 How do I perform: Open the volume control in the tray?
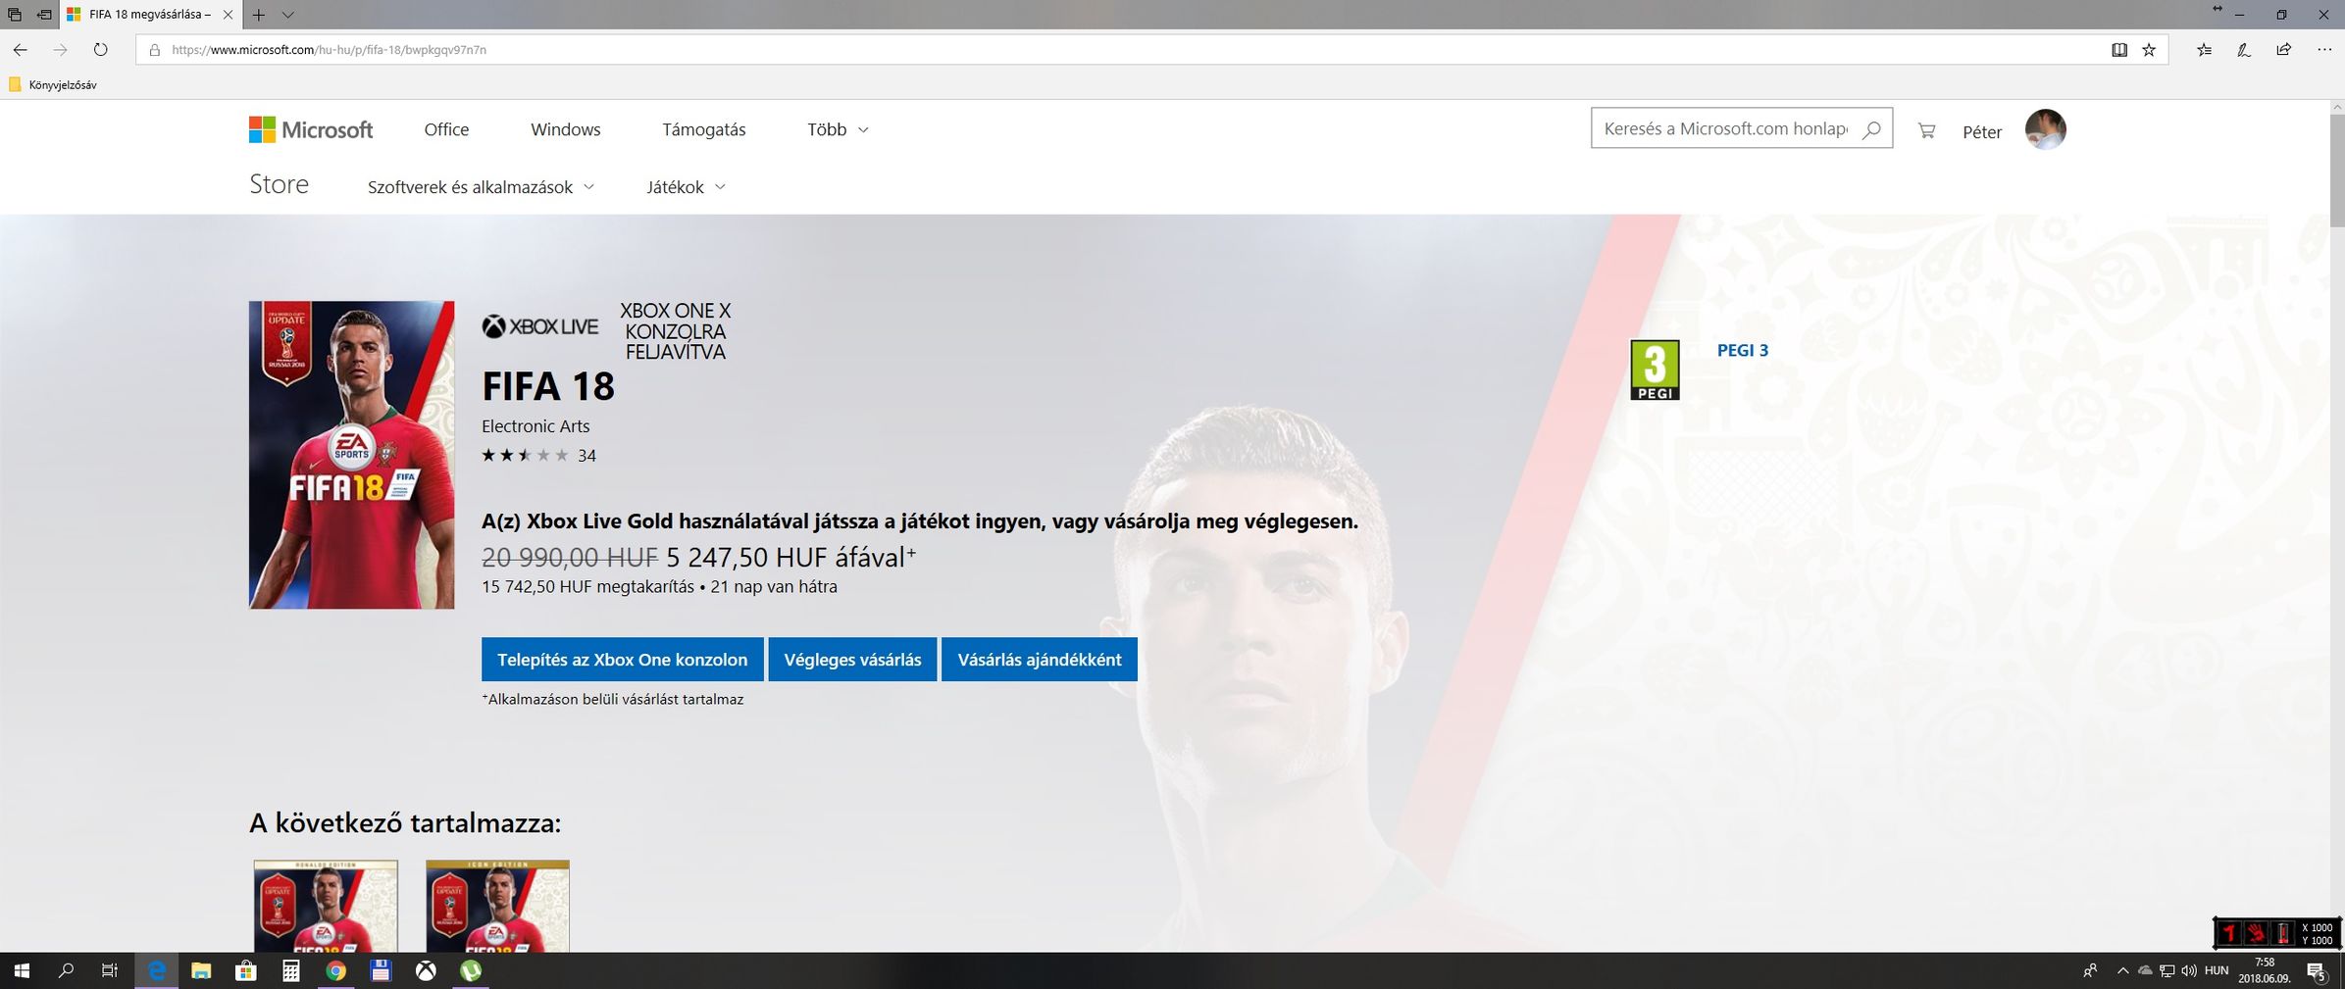tap(2189, 970)
